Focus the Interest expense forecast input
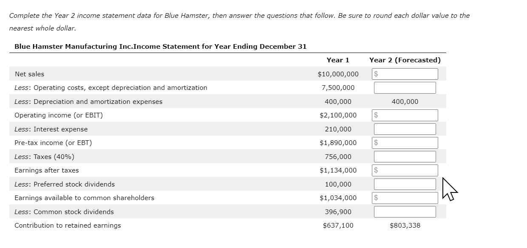The image size is (527, 248). (x=405, y=129)
